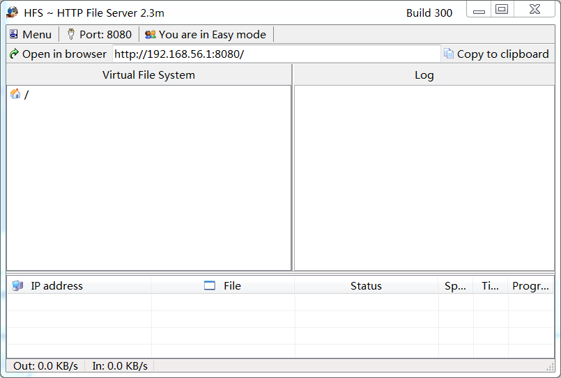The height and width of the screenshot is (378, 561).
Task: Click the HFS application icon in title bar
Action: point(13,13)
